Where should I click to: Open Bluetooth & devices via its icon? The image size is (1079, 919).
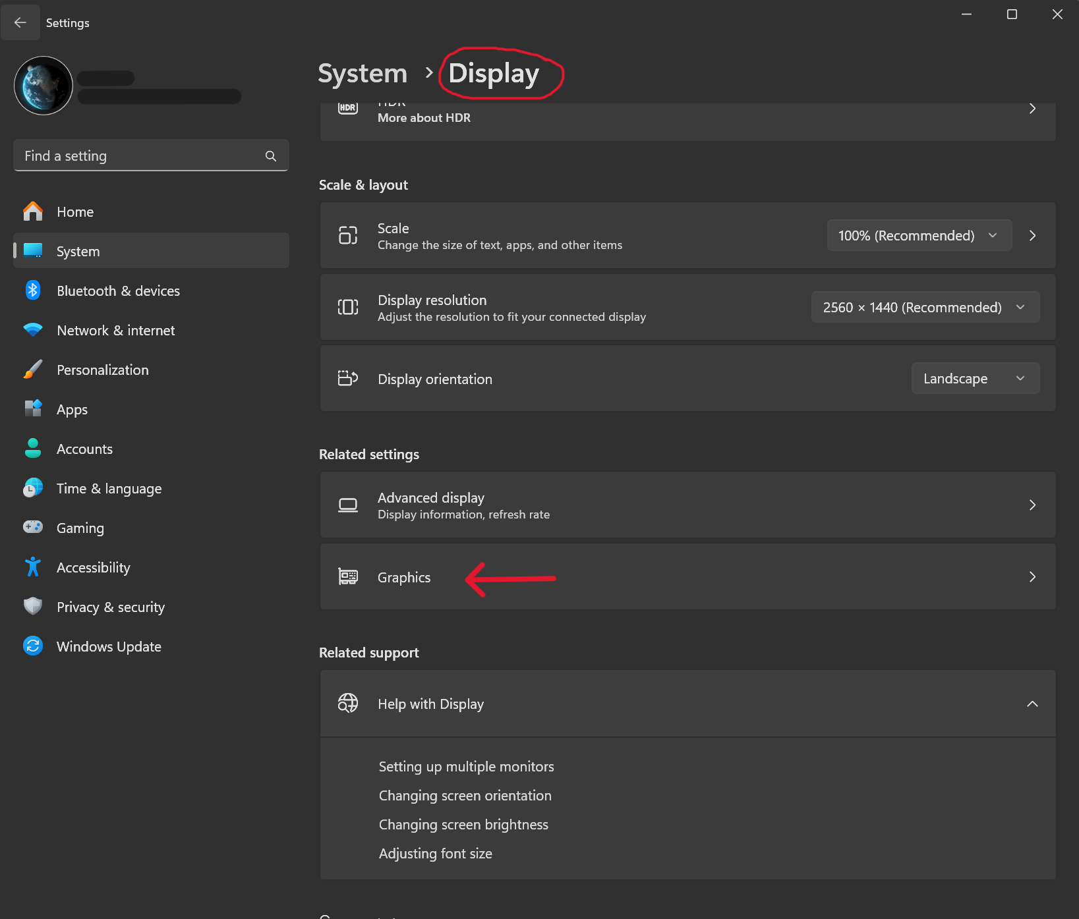32,290
